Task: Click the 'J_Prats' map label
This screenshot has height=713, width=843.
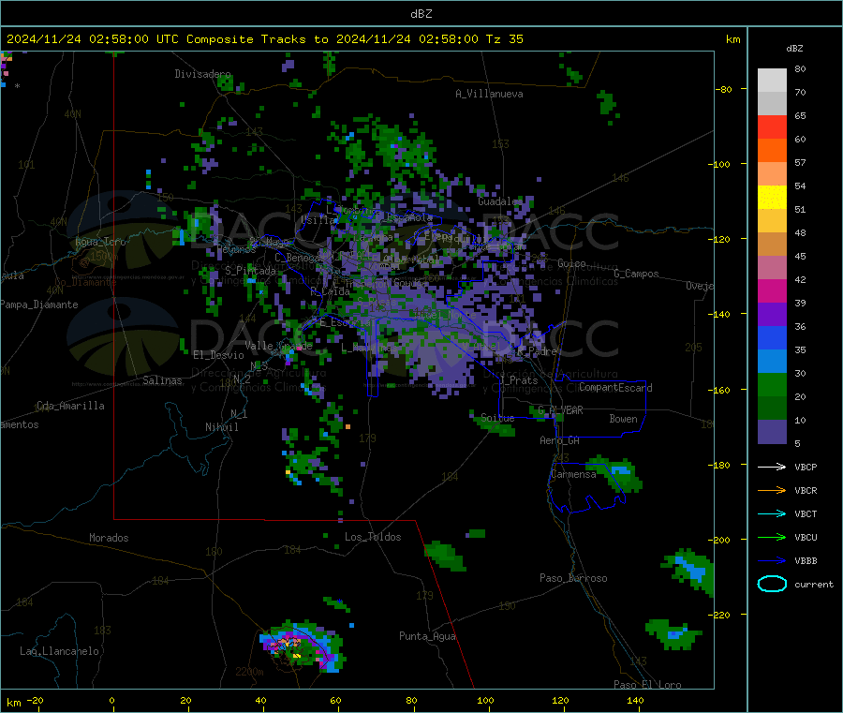Action: [518, 380]
